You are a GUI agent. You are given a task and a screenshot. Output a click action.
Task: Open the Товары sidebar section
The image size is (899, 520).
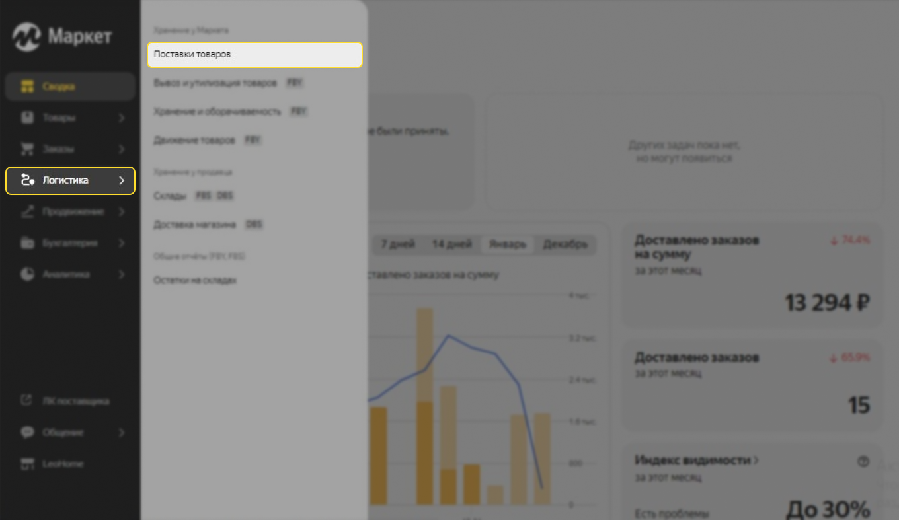click(70, 118)
